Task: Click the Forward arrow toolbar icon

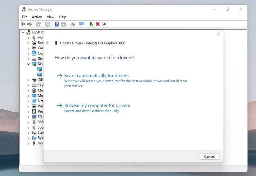Action: (29, 24)
